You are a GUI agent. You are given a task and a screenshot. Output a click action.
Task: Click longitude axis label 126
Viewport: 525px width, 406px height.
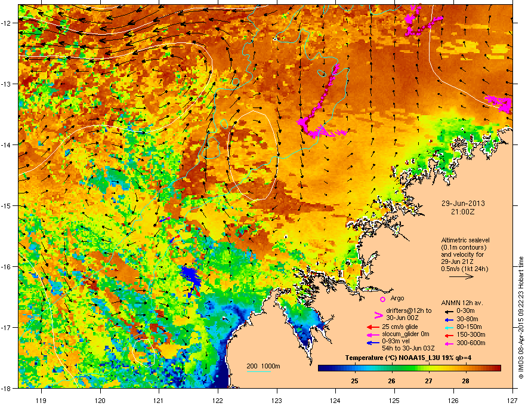click(x=453, y=400)
